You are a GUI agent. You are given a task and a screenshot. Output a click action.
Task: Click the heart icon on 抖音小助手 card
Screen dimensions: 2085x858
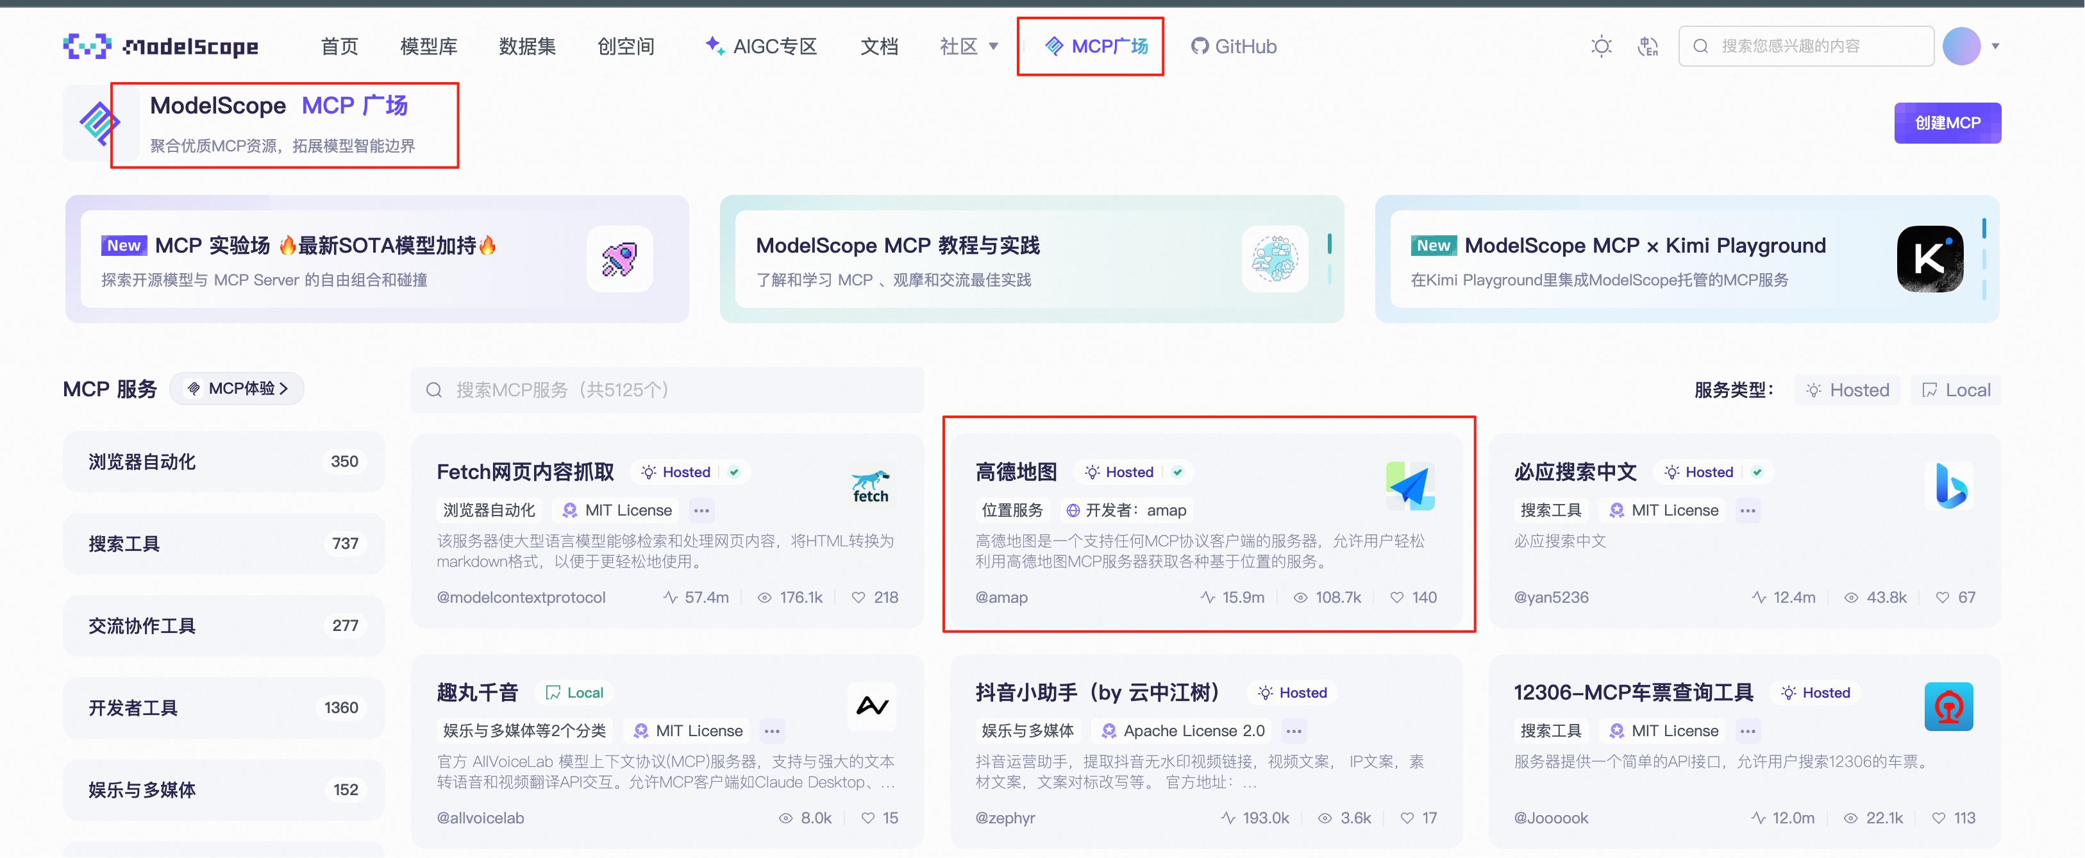(x=1407, y=818)
